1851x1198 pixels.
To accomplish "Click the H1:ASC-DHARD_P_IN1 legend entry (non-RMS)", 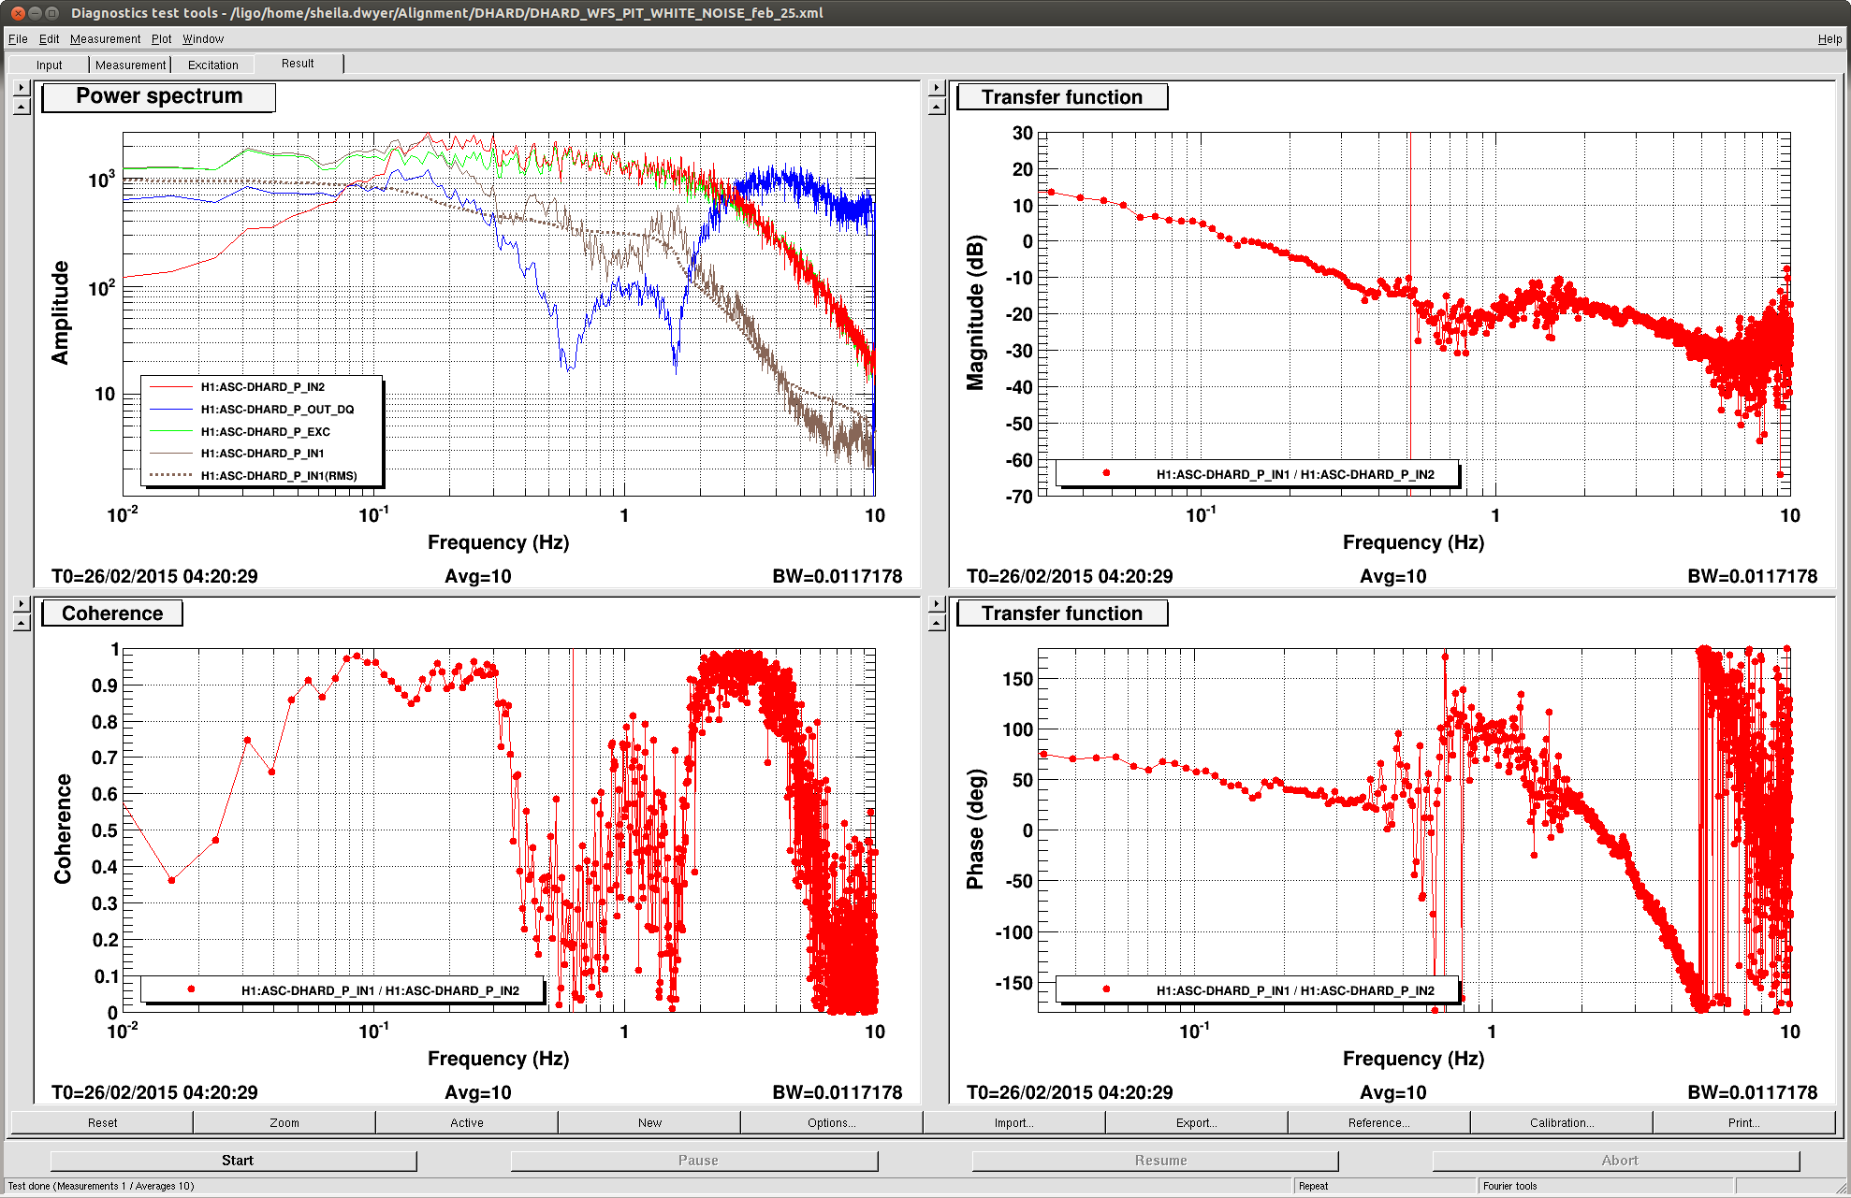I will point(262,454).
